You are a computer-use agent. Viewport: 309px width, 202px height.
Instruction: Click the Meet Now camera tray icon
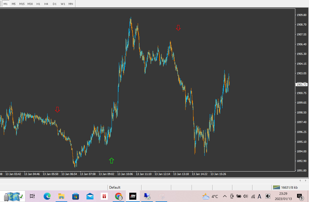[232, 196]
